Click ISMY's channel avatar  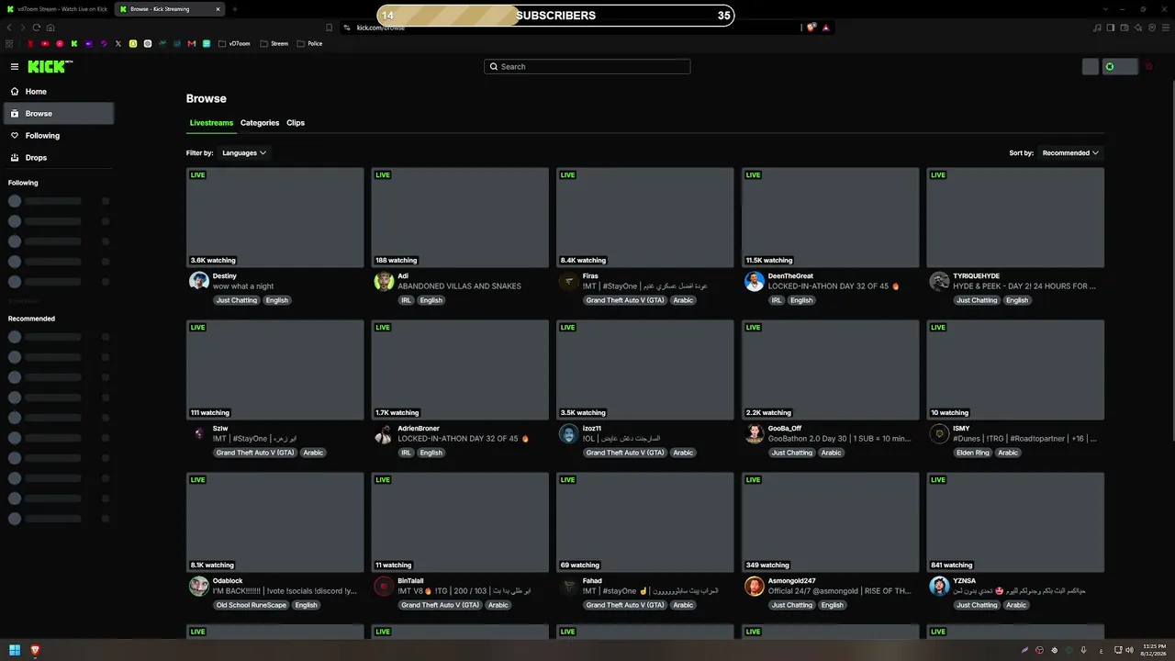coord(939,433)
